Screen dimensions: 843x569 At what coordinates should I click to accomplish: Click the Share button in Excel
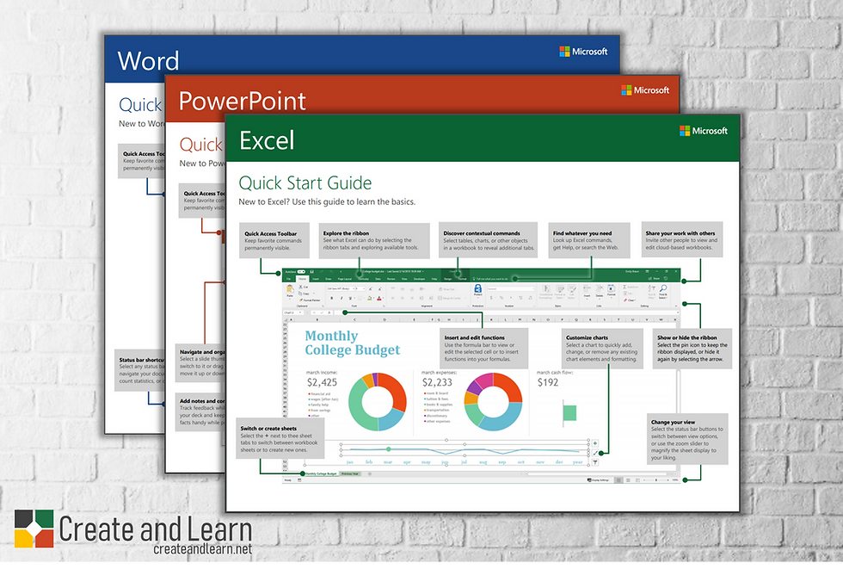[x=654, y=279]
